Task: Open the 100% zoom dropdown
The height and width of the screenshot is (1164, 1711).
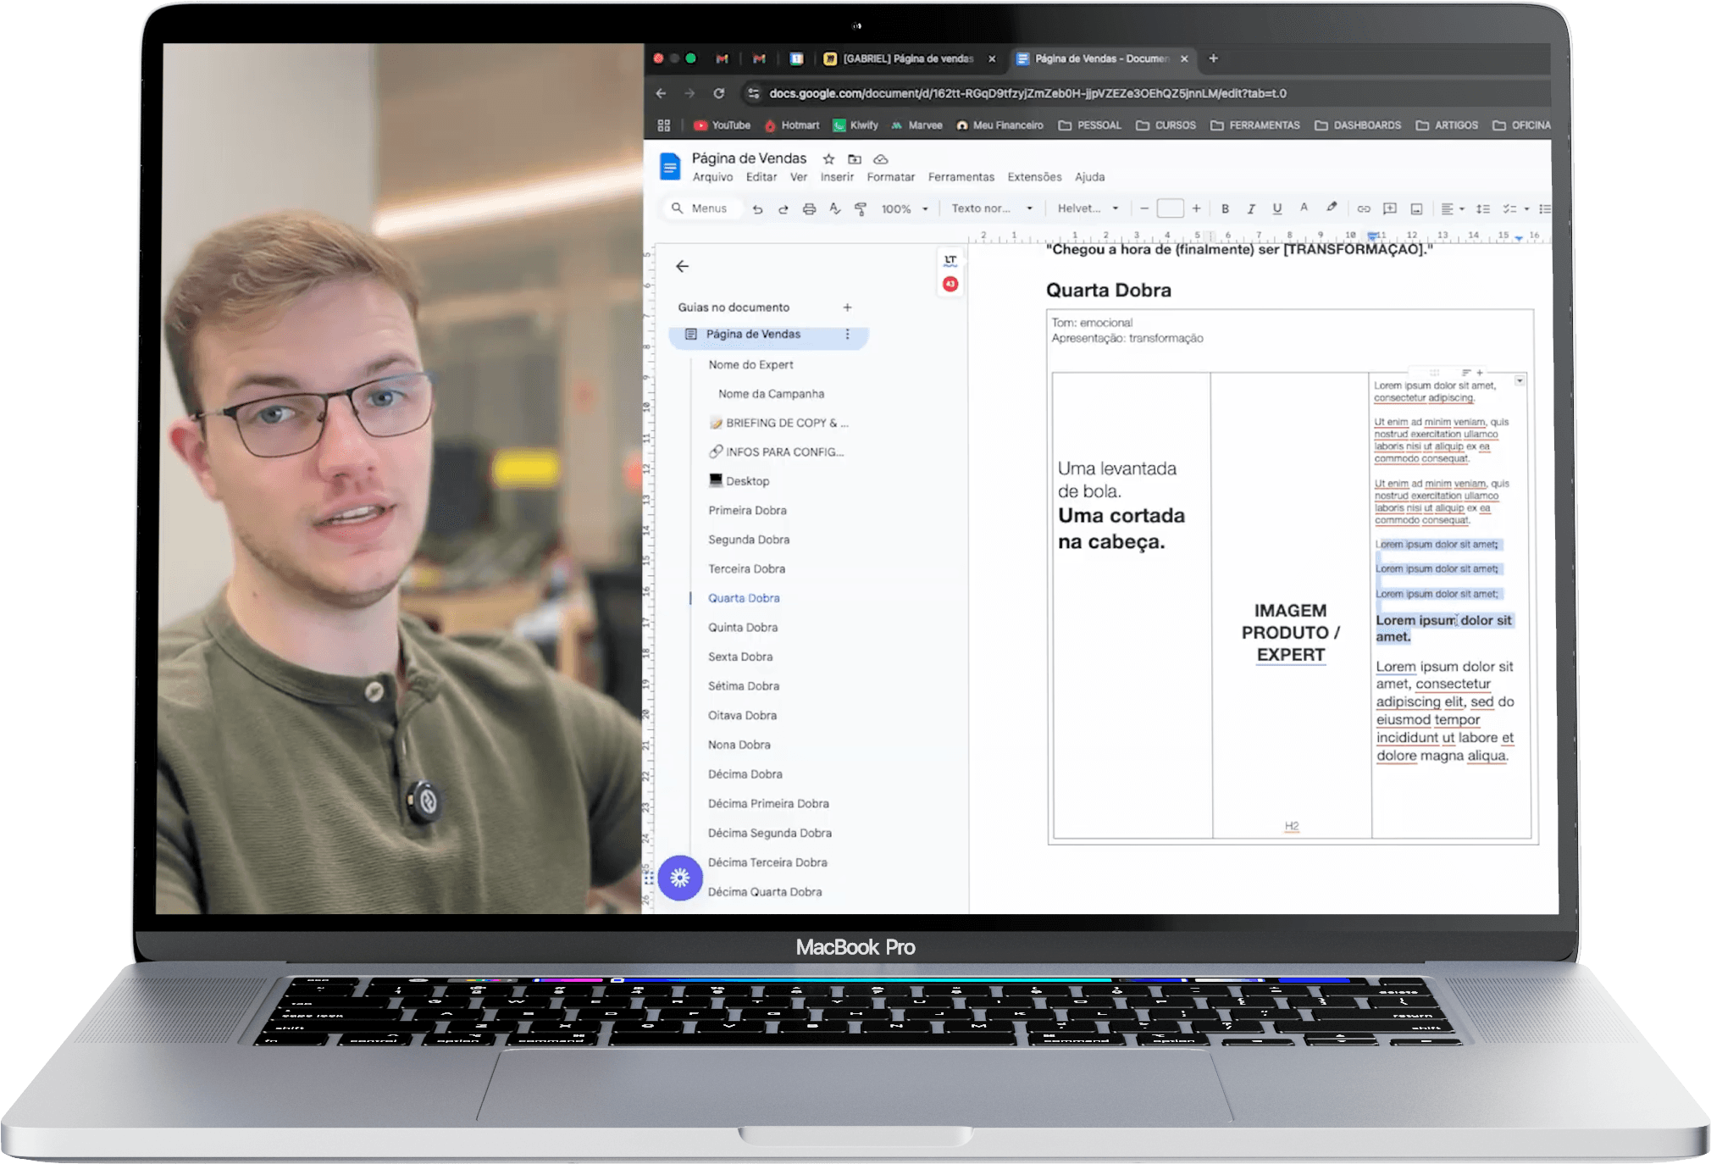Action: [905, 208]
